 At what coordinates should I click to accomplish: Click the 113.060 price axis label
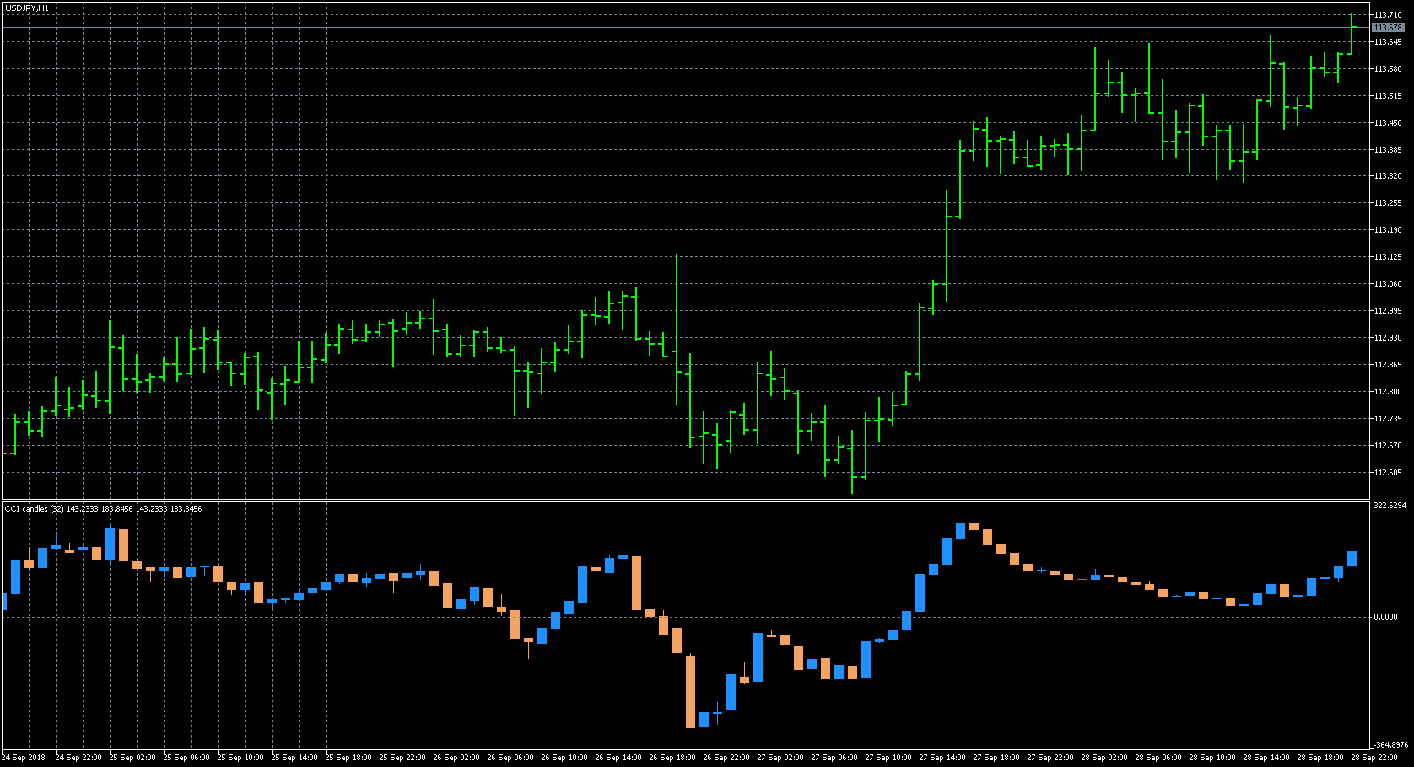point(1388,284)
